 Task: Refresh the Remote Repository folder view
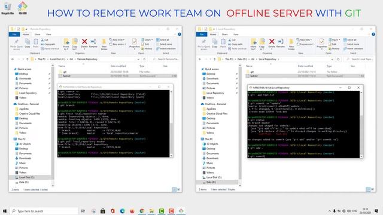pyautogui.click(x=144, y=59)
